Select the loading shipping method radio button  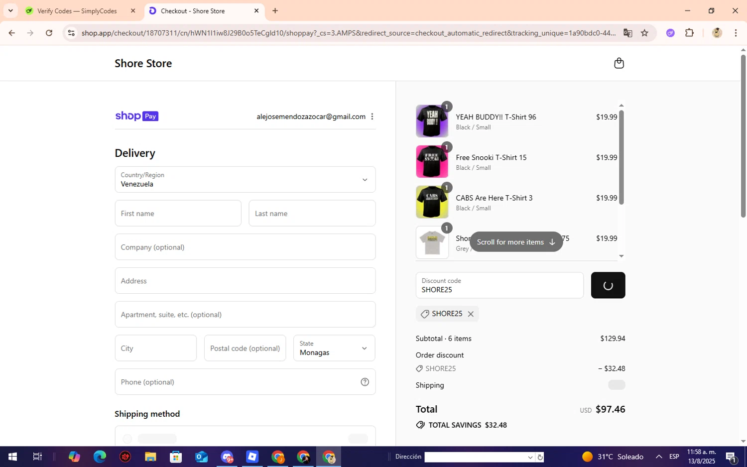(127, 439)
